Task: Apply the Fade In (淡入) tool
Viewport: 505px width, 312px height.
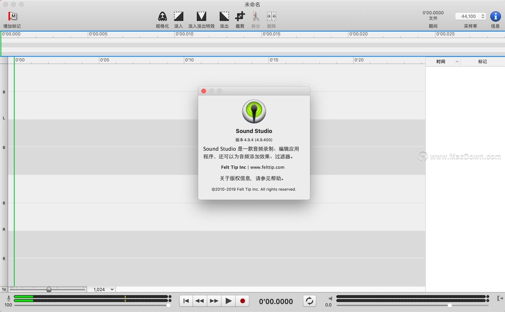Action: [178, 17]
